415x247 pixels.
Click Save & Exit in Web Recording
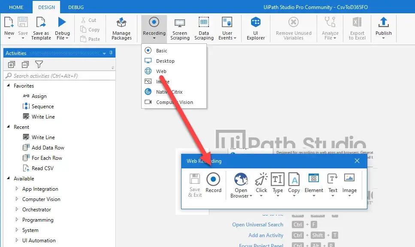pyautogui.click(x=195, y=185)
